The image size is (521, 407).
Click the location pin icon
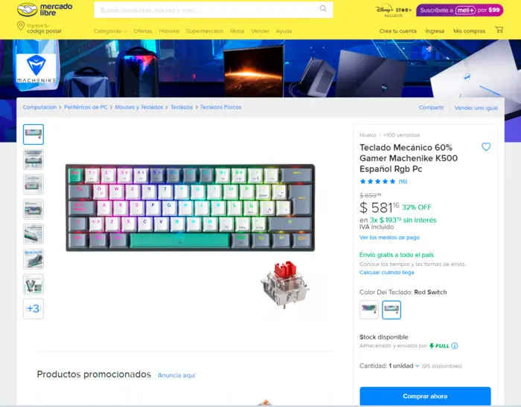point(21,26)
